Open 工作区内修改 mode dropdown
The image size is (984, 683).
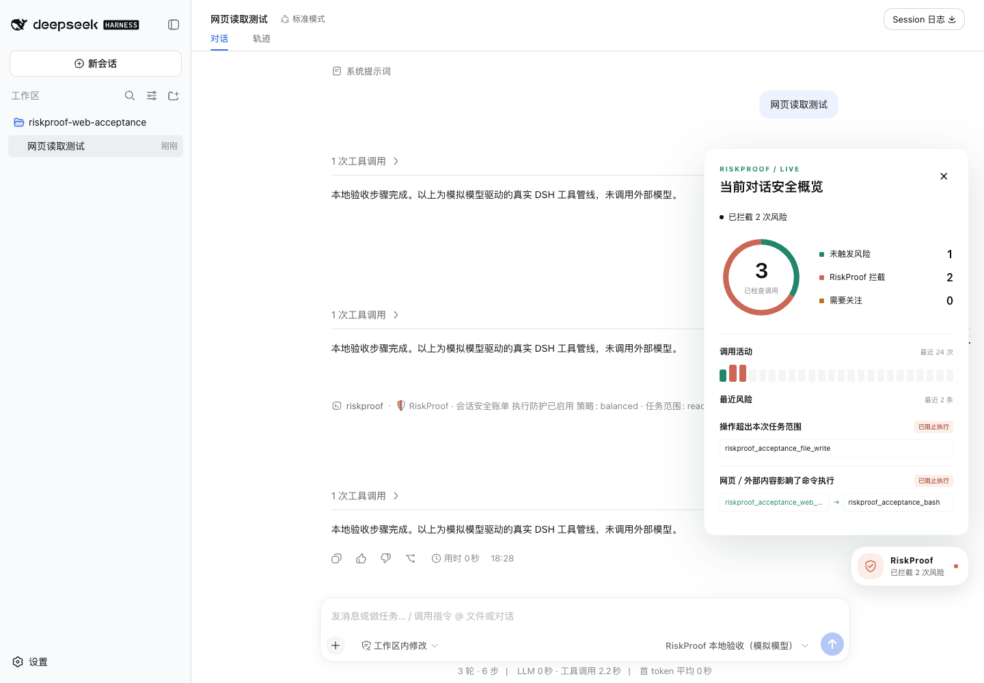coord(400,645)
